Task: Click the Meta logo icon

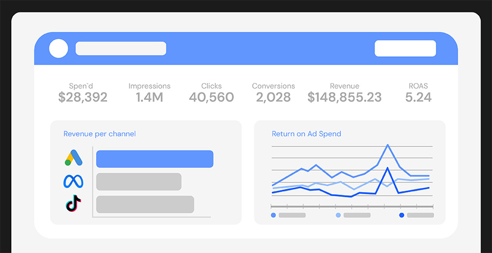Action: pos(73,181)
